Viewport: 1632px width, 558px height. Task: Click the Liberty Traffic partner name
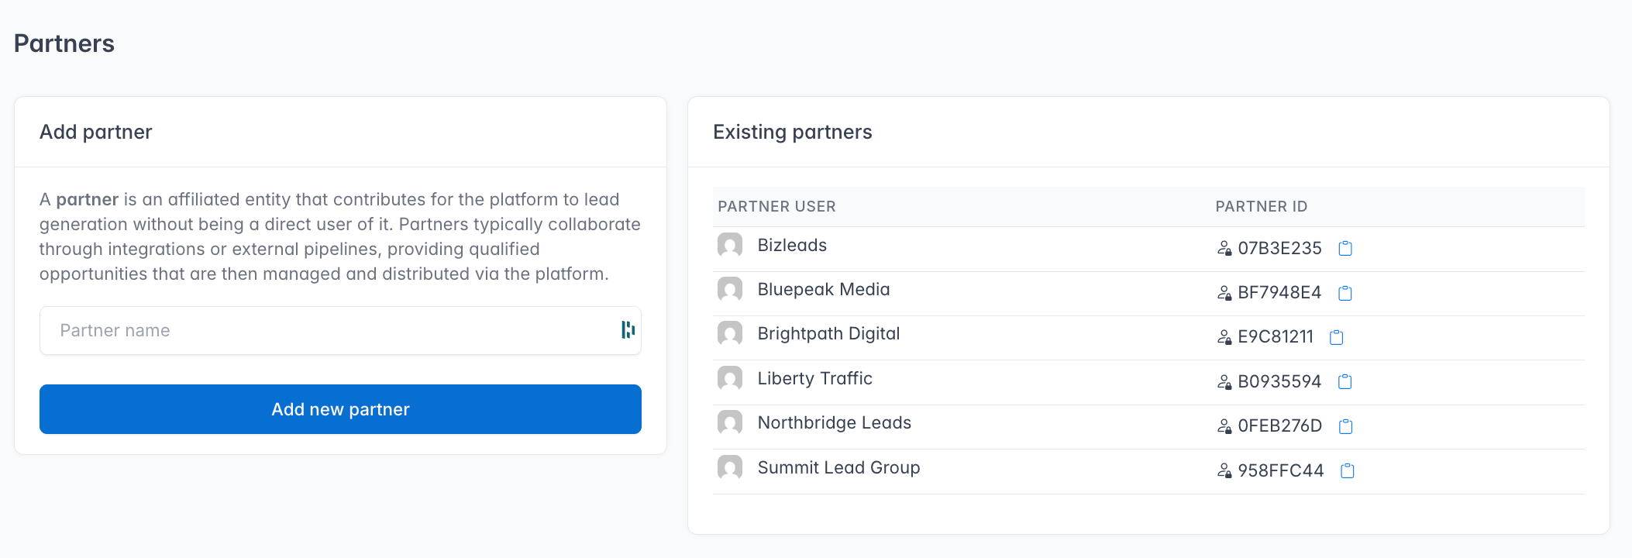pos(814,378)
